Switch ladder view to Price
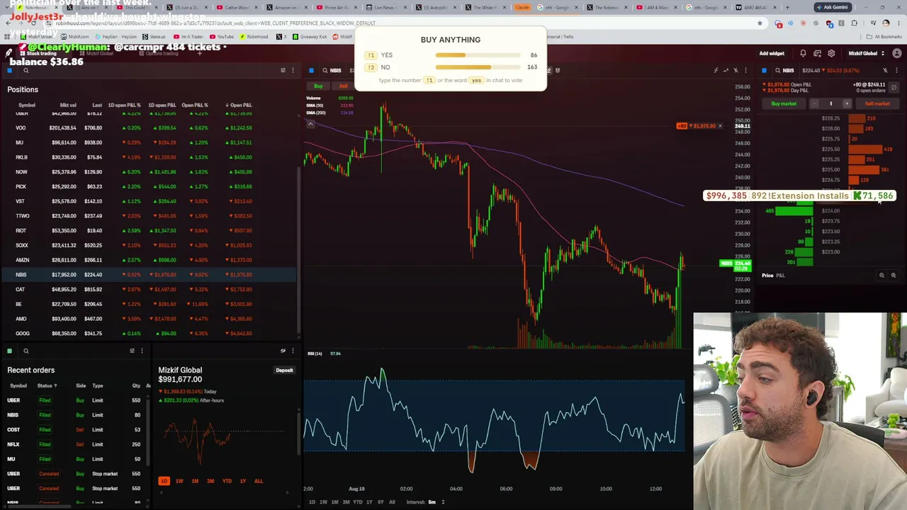The height and width of the screenshot is (510, 907). tap(767, 275)
